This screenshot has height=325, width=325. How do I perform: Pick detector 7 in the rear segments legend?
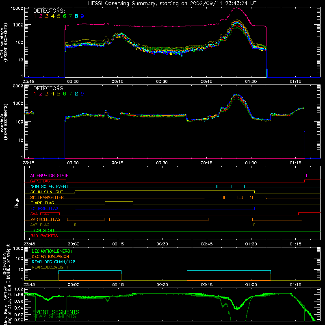tap(70, 94)
